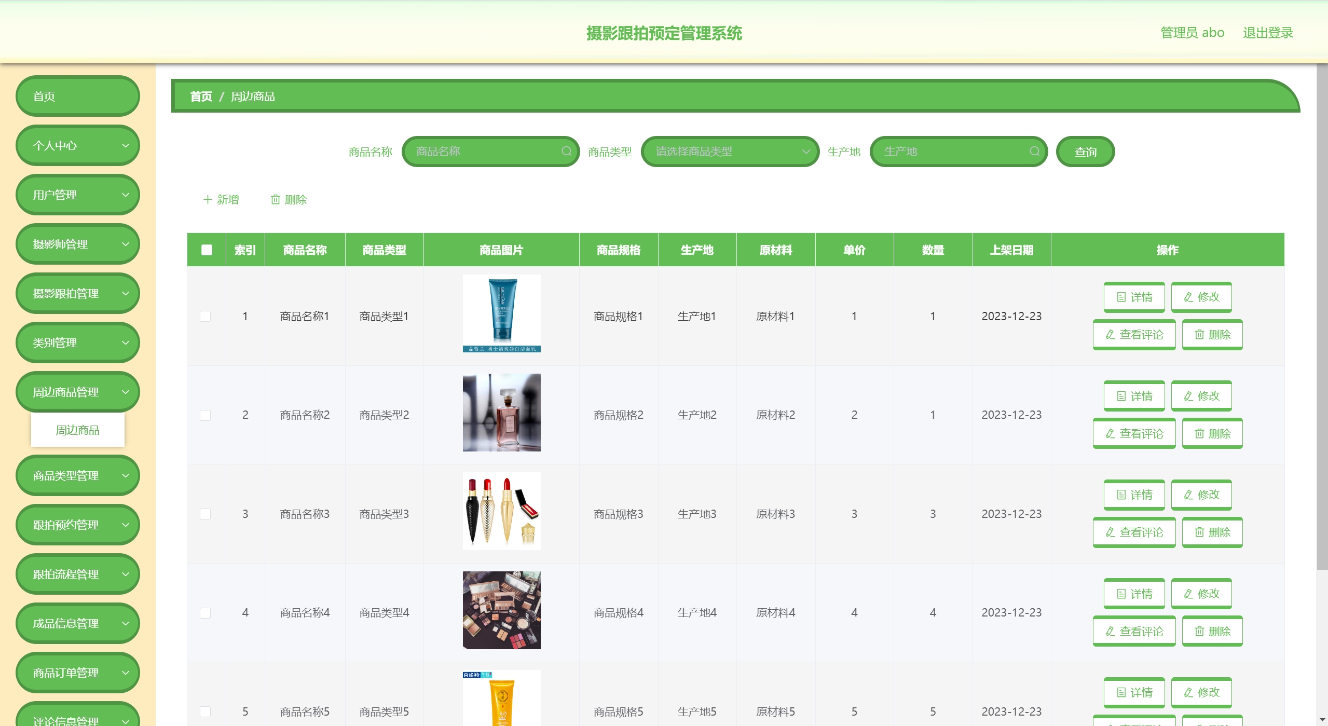Click search icon in 商品名称 field
1328x726 pixels.
[566, 152]
